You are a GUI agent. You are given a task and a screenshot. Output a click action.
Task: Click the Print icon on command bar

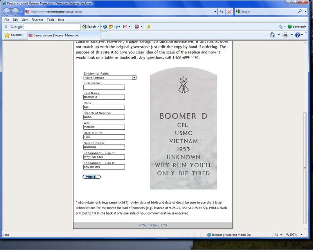pyautogui.click(x=286, y=35)
